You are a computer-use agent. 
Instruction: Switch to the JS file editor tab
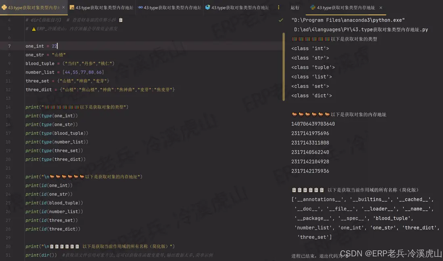click(x=102, y=8)
